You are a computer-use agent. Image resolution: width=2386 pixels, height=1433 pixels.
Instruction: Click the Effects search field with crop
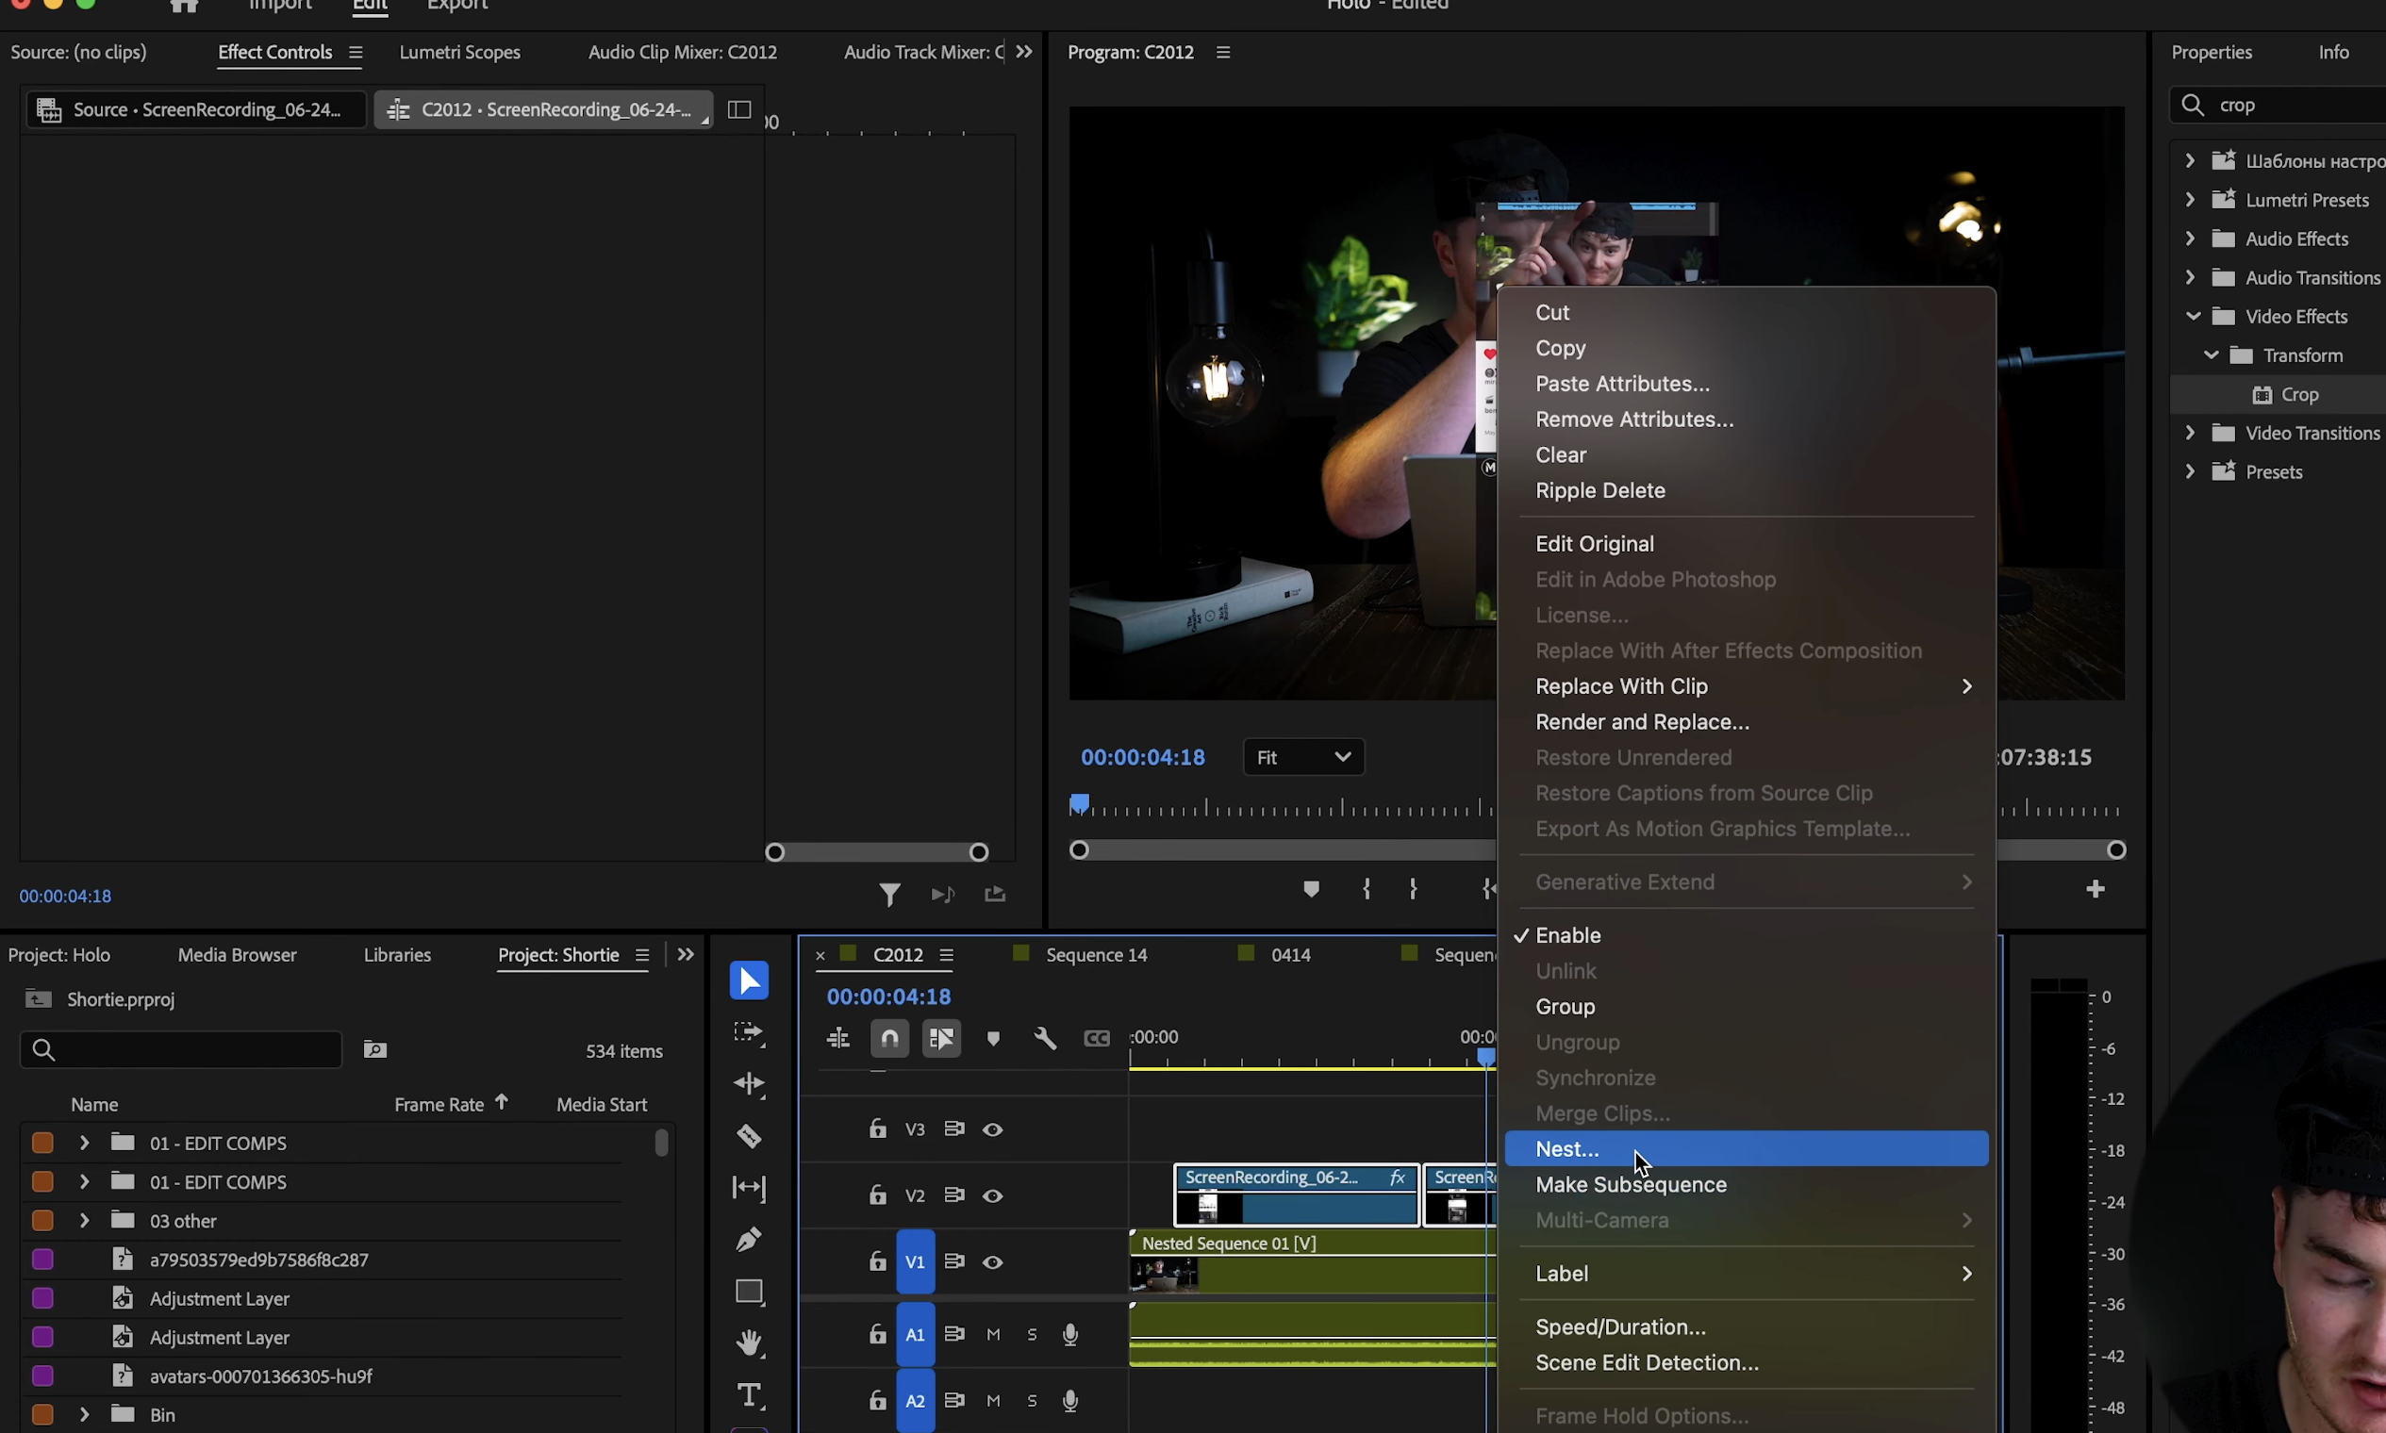pos(2278,106)
